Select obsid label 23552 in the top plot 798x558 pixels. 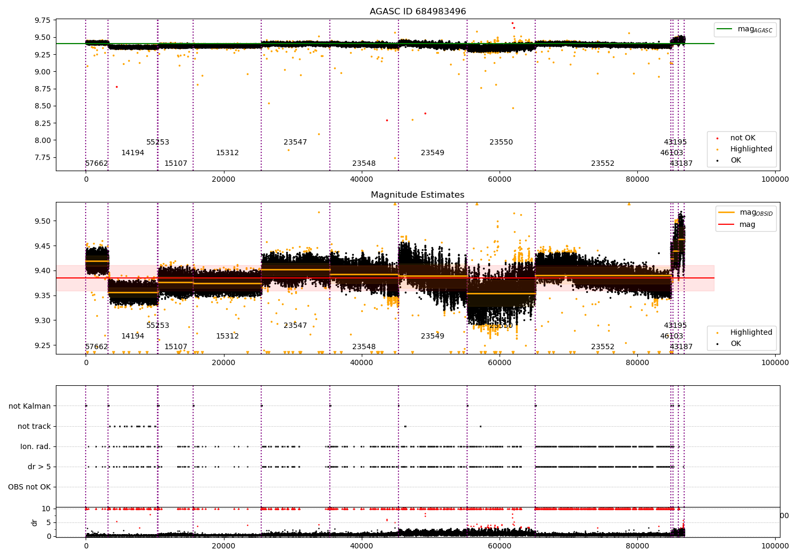click(x=603, y=164)
